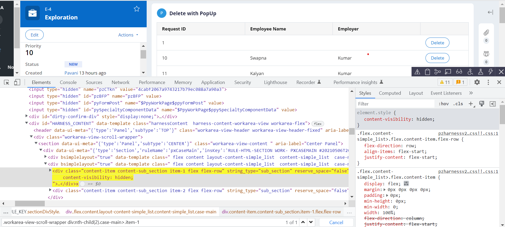The width and height of the screenshot is (505, 227).
Task: Click the Pega toolbar glasses icon
Action: click(459, 72)
